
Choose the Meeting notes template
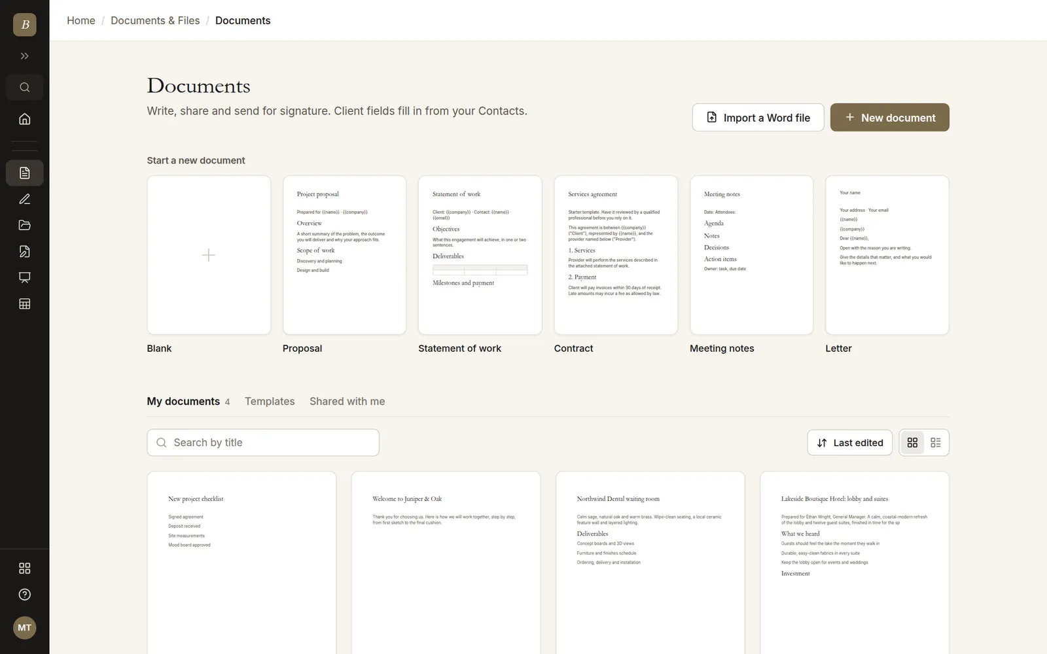point(752,255)
